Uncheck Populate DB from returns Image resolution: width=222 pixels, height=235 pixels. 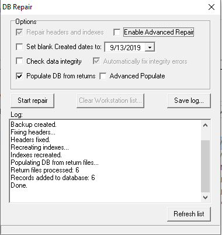pos(19,76)
